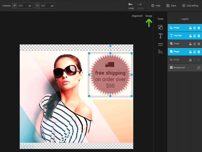Screen dimensions: 202x152
Task: Open Help
Action: [156, 6]
